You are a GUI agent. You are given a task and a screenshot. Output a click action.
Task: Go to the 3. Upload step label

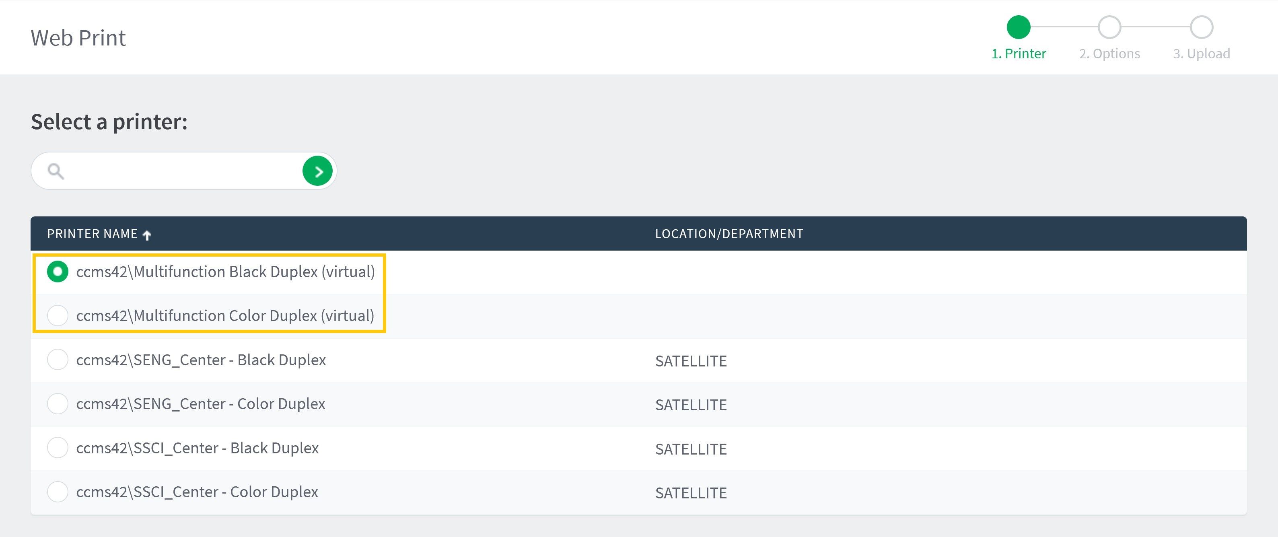(x=1201, y=53)
